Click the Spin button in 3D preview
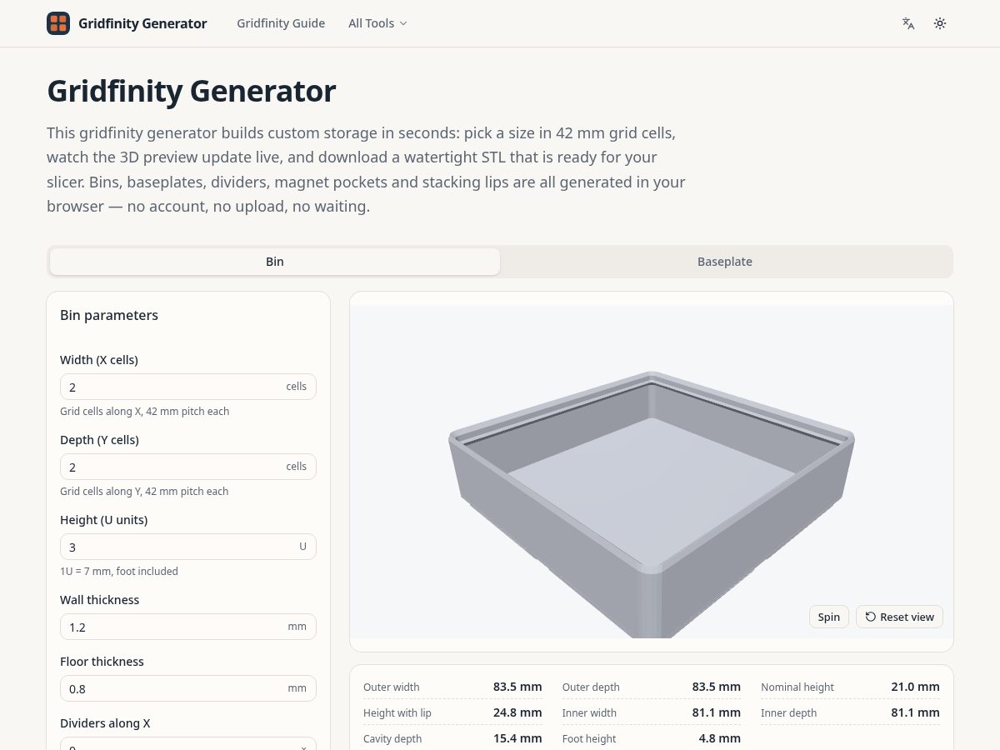Viewport: 1000px width, 750px height. 828,617
